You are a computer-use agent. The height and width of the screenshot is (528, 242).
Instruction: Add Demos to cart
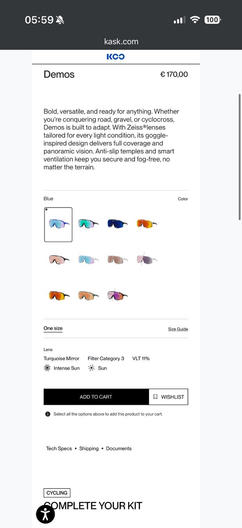click(96, 397)
